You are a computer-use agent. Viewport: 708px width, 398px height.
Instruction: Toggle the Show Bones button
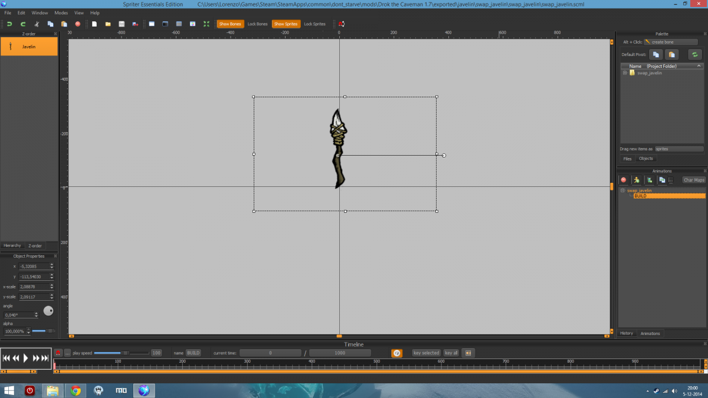pos(230,24)
